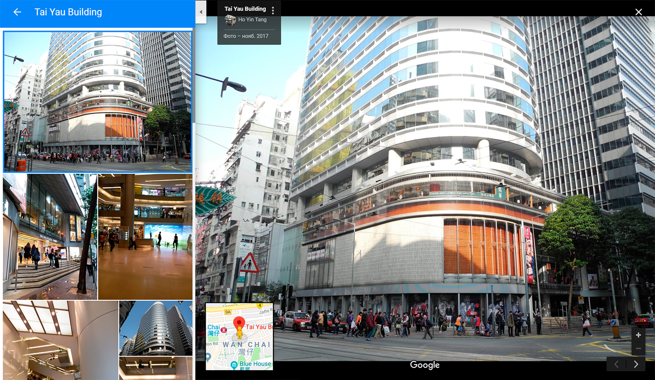The image size is (655, 380).
Task: Open Ho Yin Tang's profile avatar
Action: tap(230, 20)
